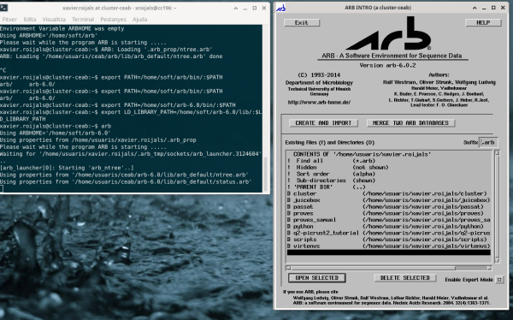Click the terminal window vertical scrollbar
This screenshot has height=320, width=513.
(265, 174)
